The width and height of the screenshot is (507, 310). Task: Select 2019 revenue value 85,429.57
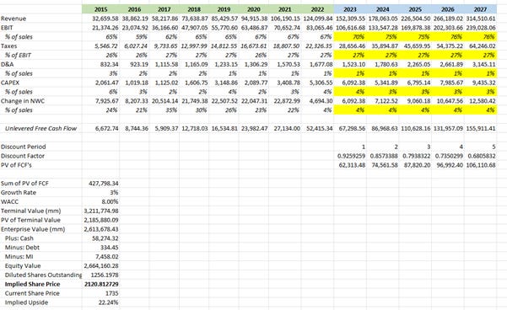coord(224,19)
